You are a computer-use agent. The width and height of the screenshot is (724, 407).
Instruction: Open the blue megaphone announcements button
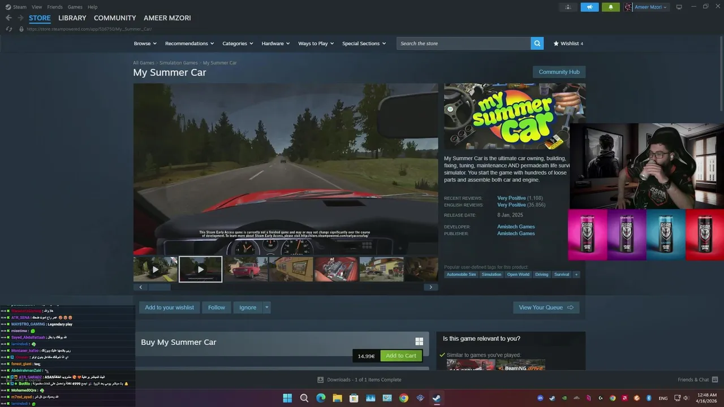tap(589, 7)
